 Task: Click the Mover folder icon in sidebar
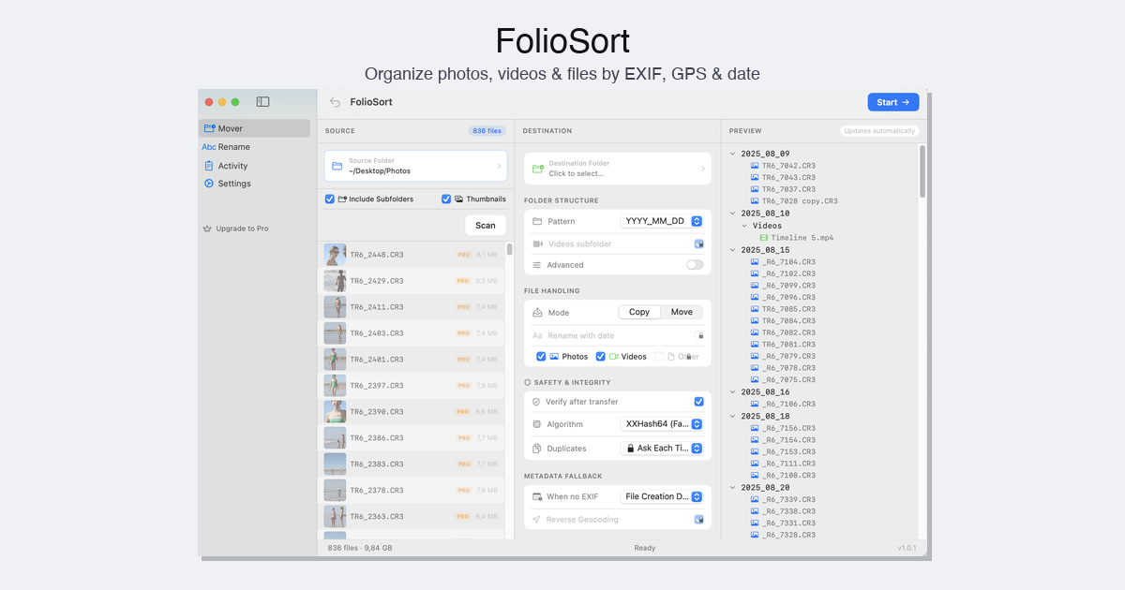pos(210,128)
